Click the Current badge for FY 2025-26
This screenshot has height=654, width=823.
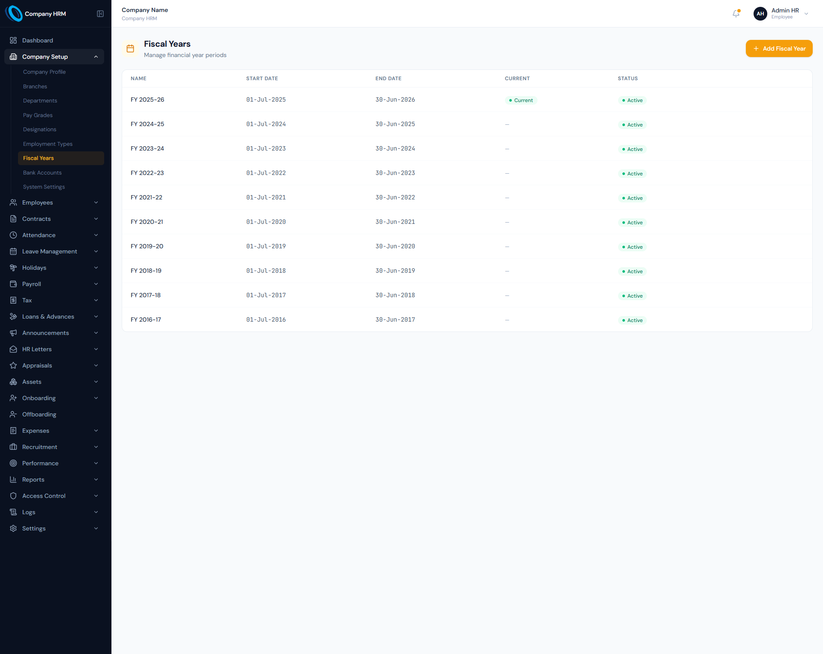click(521, 100)
